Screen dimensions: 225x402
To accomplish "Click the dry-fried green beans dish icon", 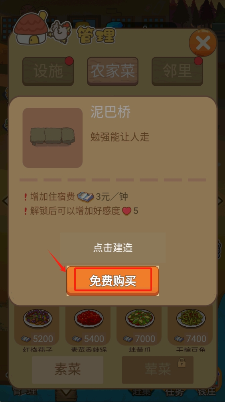I will [x=191, y=319].
